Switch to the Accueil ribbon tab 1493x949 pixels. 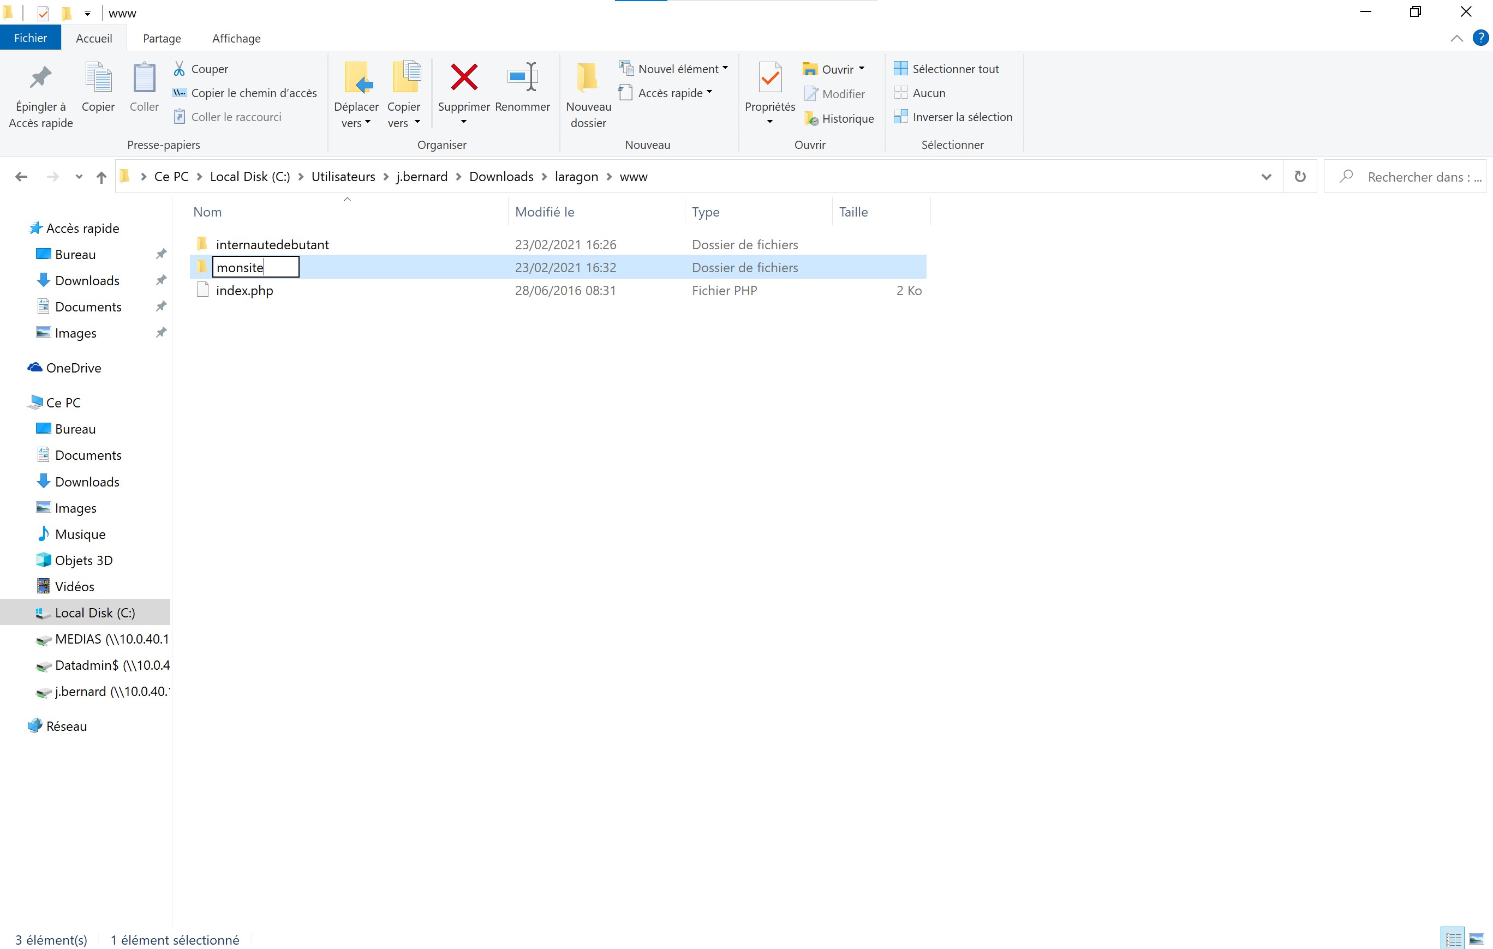(94, 38)
